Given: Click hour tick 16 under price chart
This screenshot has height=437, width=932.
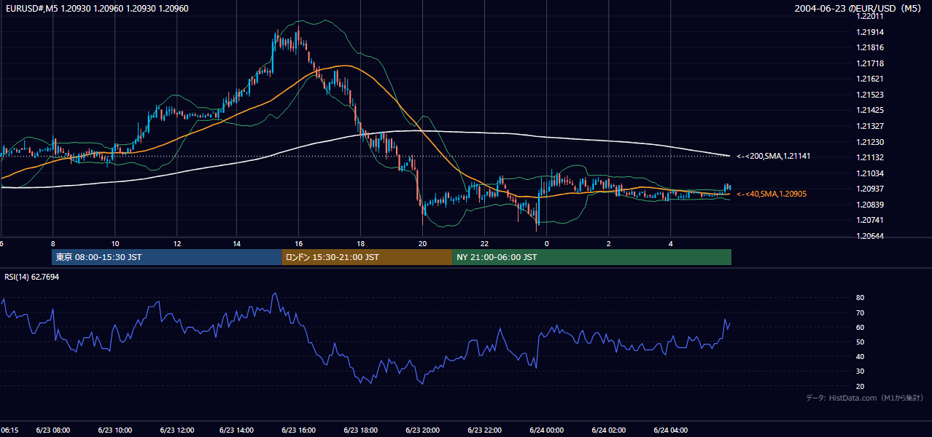Looking at the screenshot, I should tap(299, 243).
